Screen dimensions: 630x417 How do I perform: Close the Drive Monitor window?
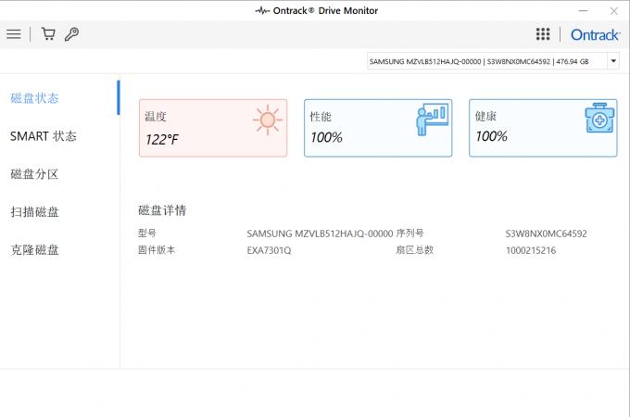click(614, 11)
